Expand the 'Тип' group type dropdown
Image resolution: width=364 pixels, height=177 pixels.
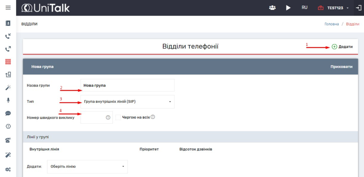(x=127, y=102)
